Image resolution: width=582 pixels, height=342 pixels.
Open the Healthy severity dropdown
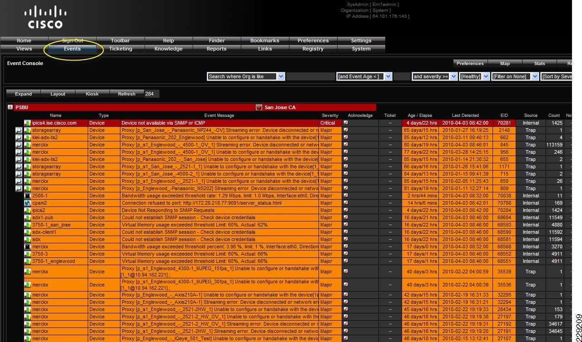point(474,76)
